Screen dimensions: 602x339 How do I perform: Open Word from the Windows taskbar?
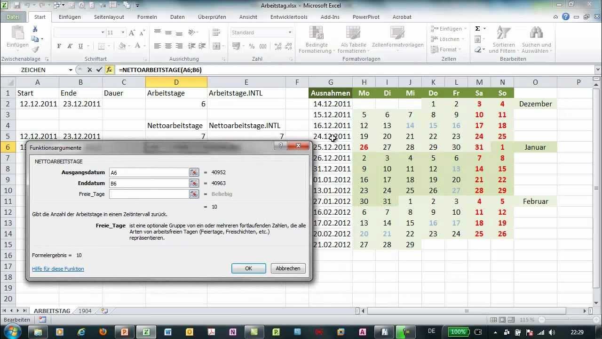[x=168, y=332]
